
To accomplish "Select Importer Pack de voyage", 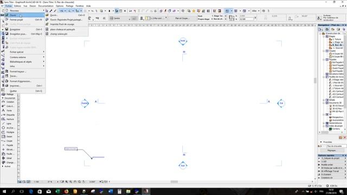I will (66, 24).
